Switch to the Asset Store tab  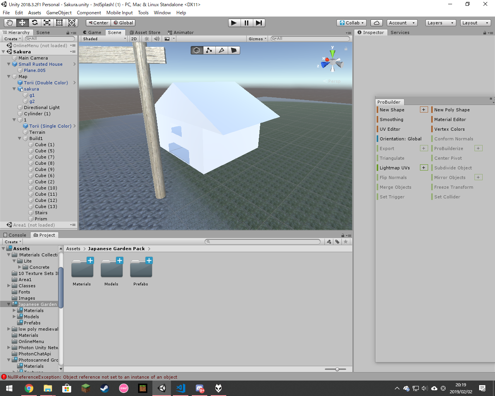(x=145, y=32)
